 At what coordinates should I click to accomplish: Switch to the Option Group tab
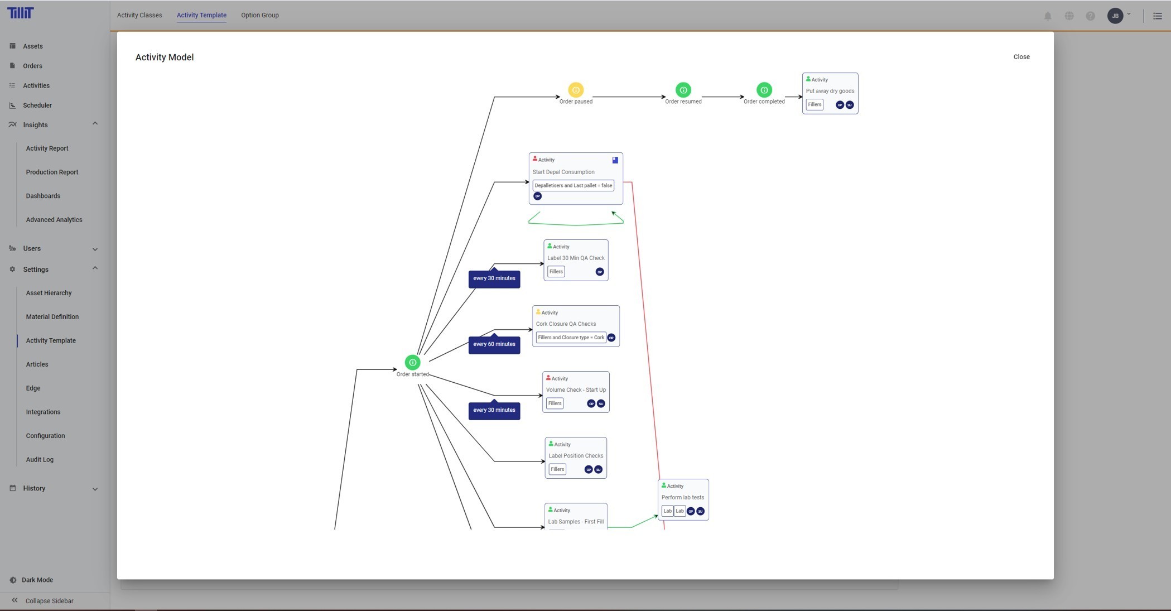tap(259, 15)
